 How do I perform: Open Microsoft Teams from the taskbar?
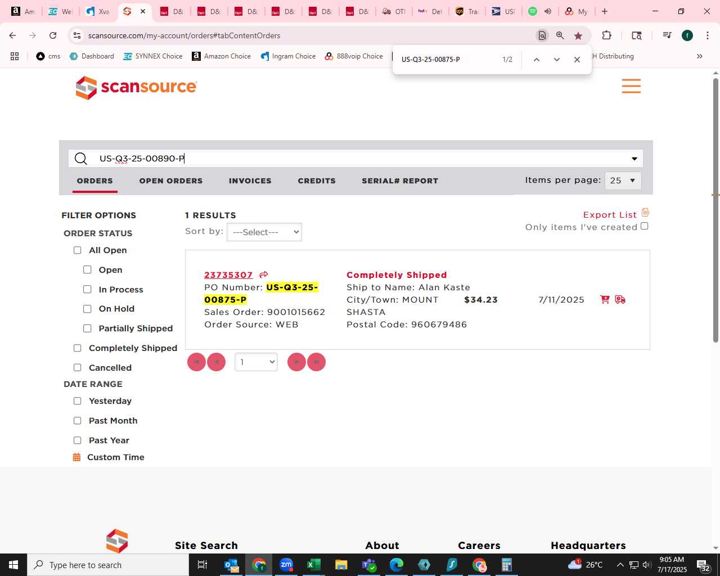[x=369, y=565]
